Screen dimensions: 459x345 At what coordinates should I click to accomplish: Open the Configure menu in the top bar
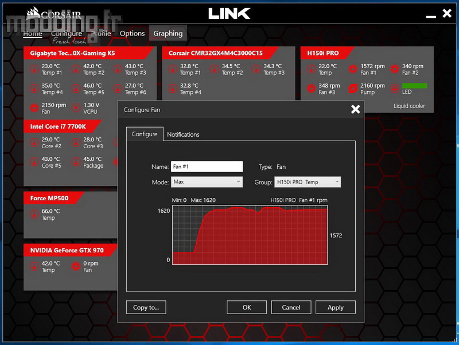[67, 34]
